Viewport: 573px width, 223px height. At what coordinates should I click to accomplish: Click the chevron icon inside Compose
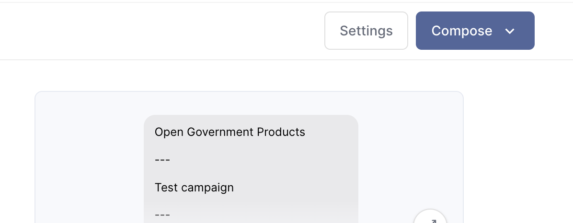pos(510,31)
